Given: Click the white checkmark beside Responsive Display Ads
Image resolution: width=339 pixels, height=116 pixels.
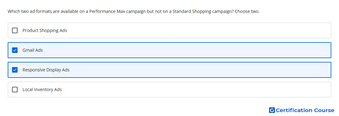Looking at the screenshot, I should tap(15, 70).
